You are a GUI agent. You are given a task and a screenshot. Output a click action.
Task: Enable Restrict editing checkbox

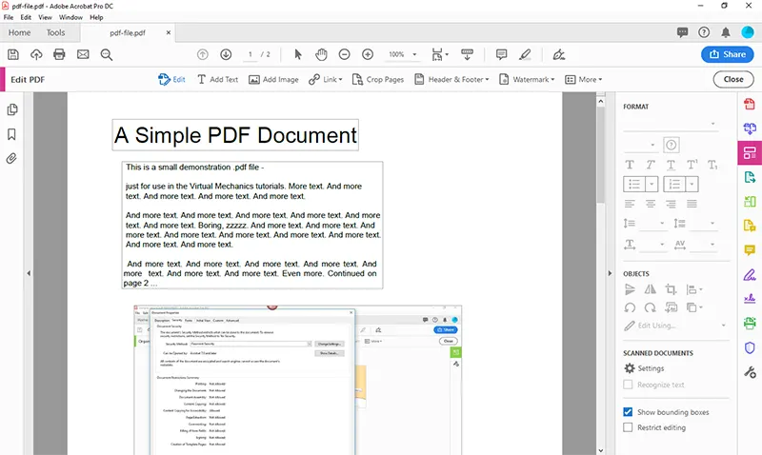point(628,427)
